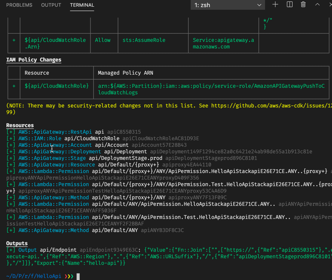Click the 'IAM Policy Changes' heading

click(x=34, y=60)
